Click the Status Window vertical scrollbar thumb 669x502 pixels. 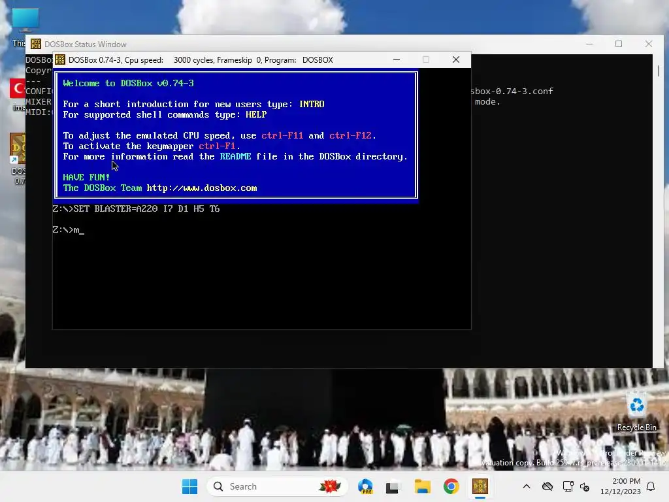[659, 71]
